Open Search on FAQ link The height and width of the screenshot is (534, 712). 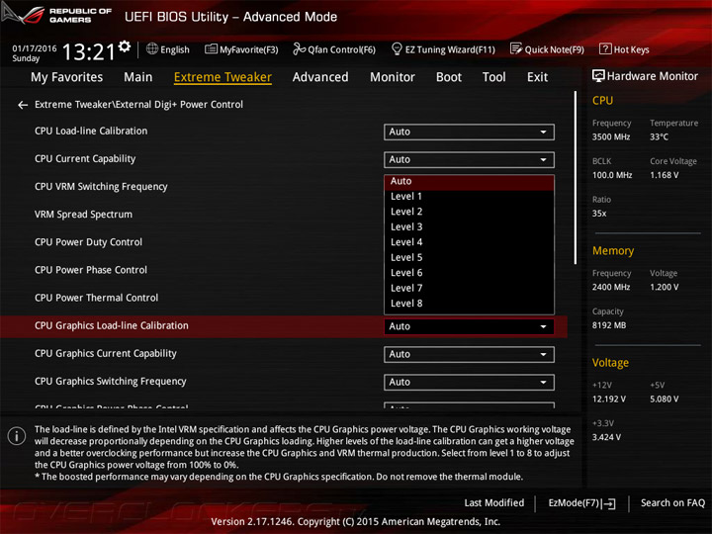(672, 502)
